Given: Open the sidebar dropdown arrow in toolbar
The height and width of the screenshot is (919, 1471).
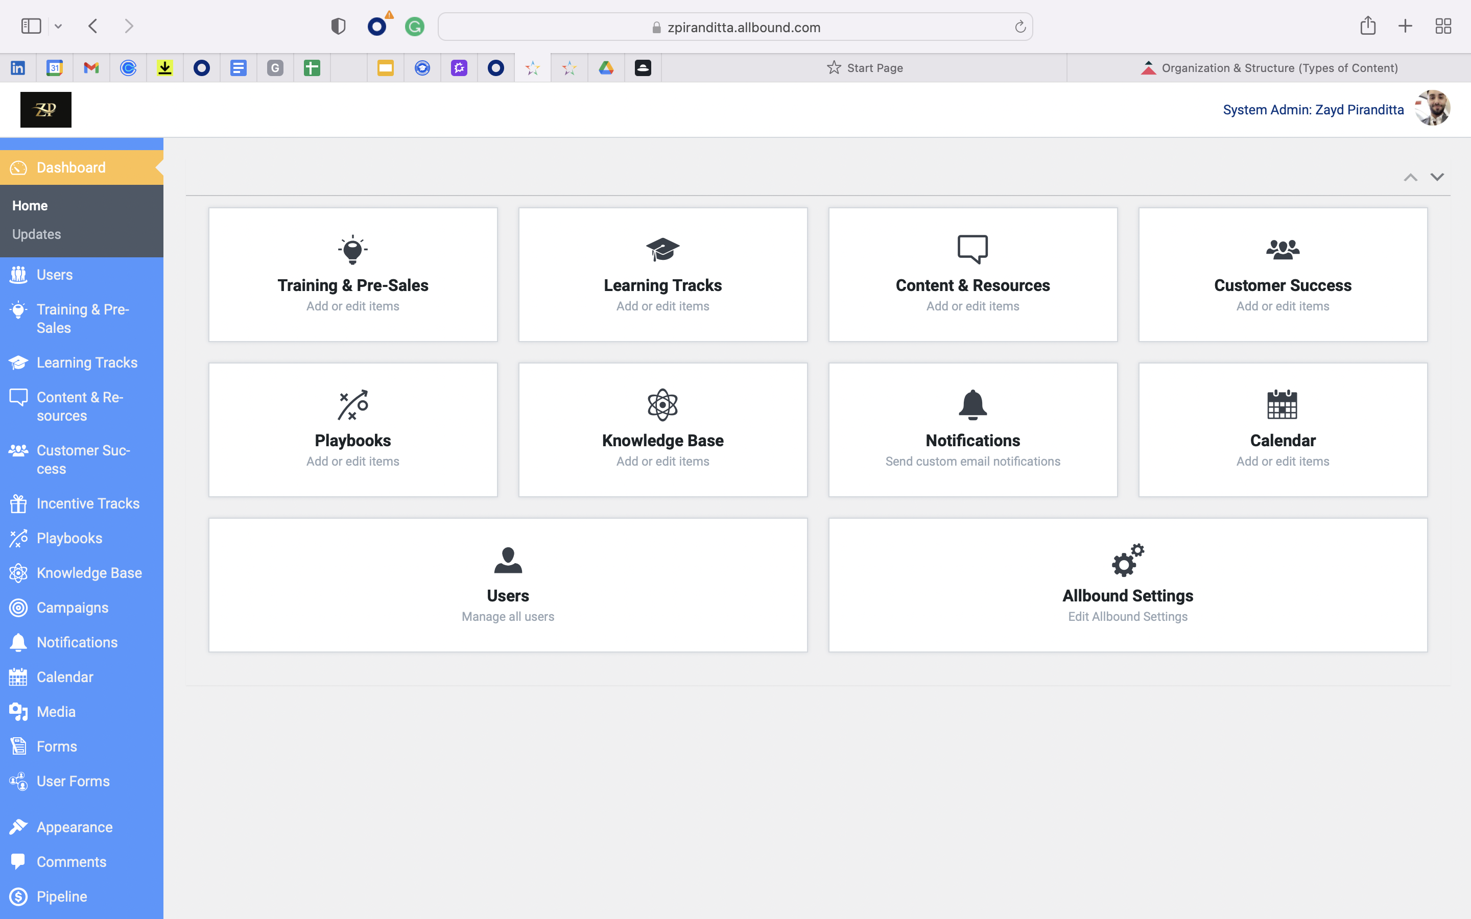Looking at the screenshot, I should [x=58, y=26].
